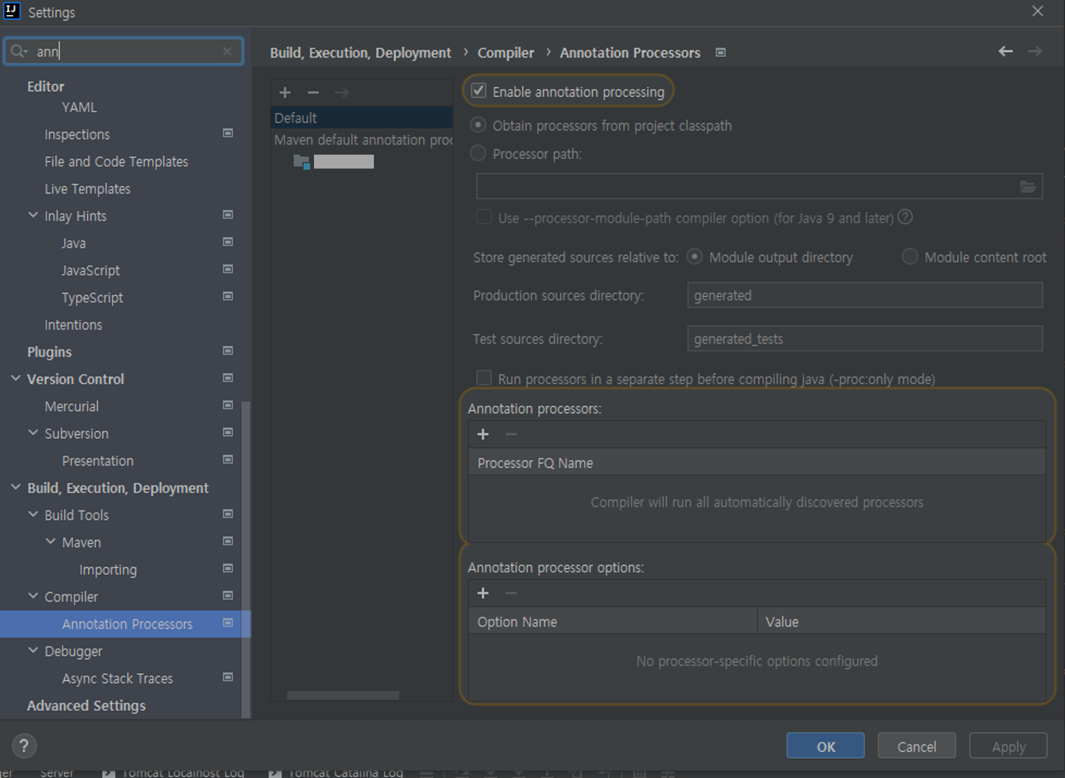1065x778 pixels.
Task: Collapse the Maven settings node
Action: pyautogui.click(x=50, y=542)
